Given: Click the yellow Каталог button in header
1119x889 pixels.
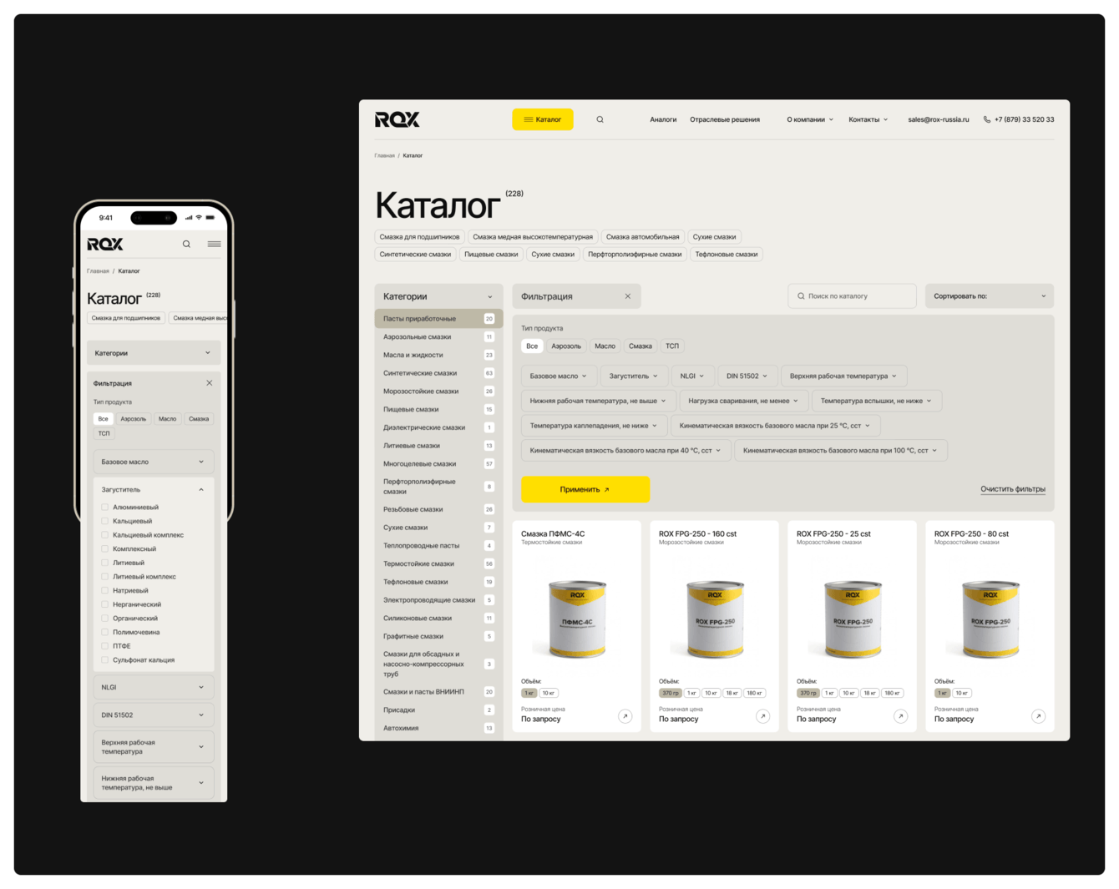Looking at the screenshot, I should point(543,119).
